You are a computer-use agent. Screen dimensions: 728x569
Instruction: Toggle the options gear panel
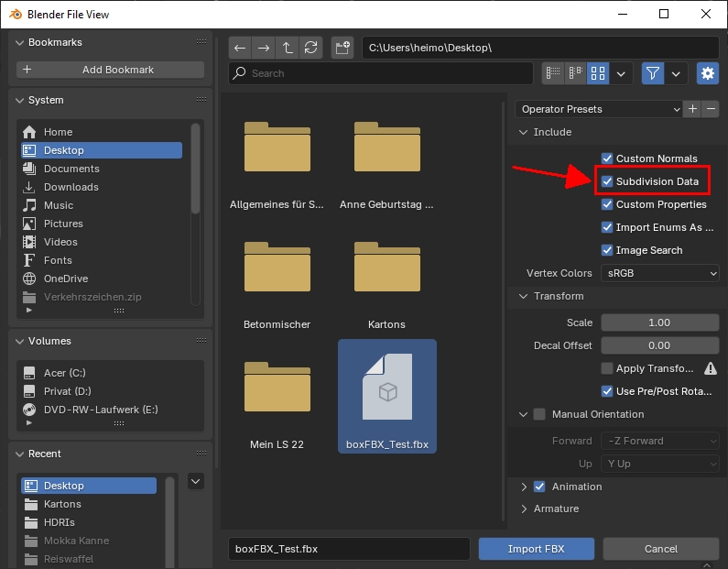point(707,73)
